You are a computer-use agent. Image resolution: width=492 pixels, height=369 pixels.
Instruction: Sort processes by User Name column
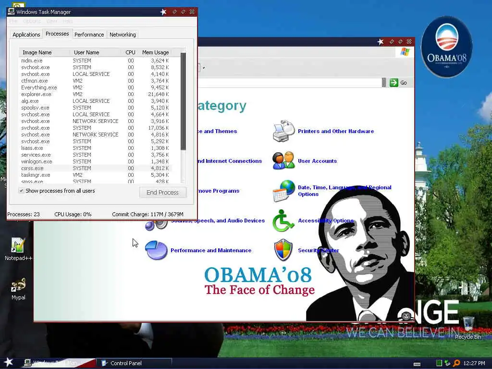click(96, 52)
